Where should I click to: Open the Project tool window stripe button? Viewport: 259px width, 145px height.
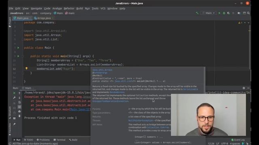(x=10, y=22)
